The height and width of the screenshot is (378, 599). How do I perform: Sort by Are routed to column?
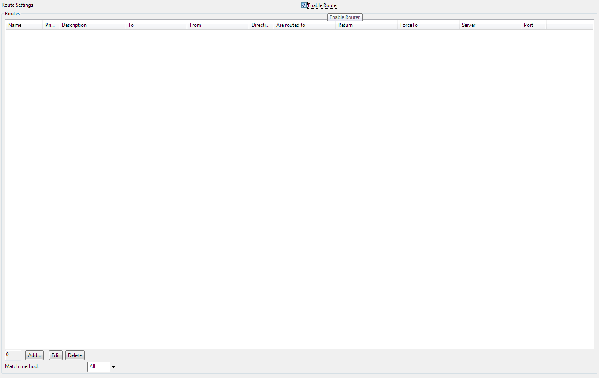[304, 25]
